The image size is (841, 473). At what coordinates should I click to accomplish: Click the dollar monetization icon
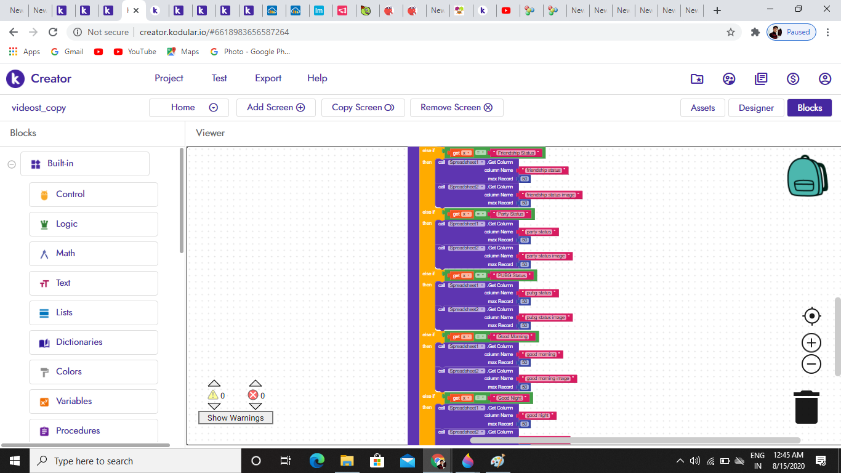pos(793,79)
